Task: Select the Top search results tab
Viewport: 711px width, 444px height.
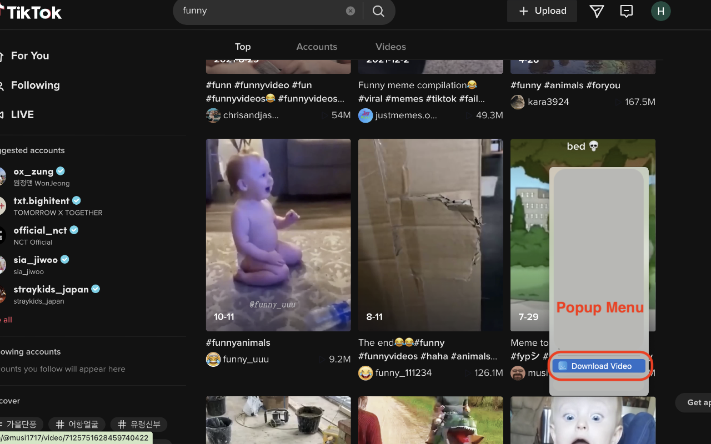Action: [x=243, y=47]
